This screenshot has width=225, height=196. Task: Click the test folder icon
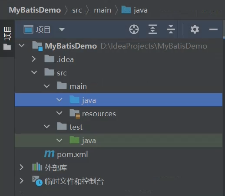coord(62,126)
